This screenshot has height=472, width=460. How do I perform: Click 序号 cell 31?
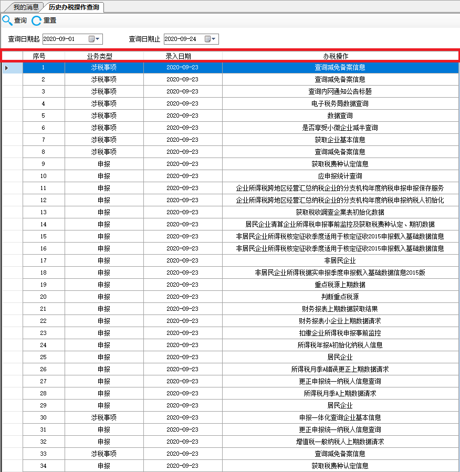tap(44, 429)
